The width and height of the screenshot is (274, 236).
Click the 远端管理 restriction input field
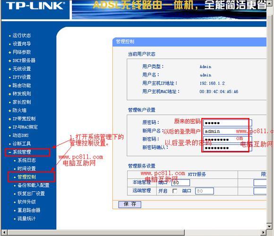pyautogui.click(x=260, y=191)
